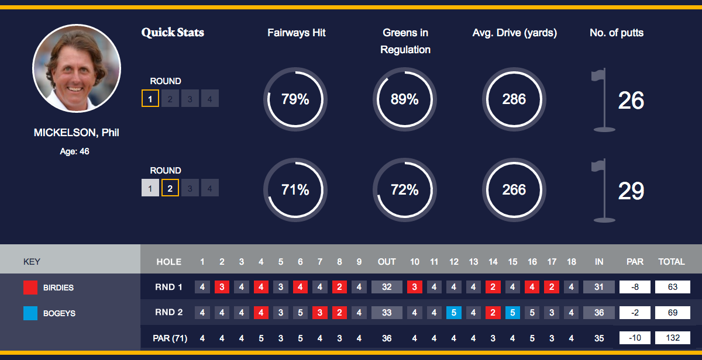Screen dimensions: 702x360
Task: Click the 286 yards average drive circle
Action: [514, 99]
